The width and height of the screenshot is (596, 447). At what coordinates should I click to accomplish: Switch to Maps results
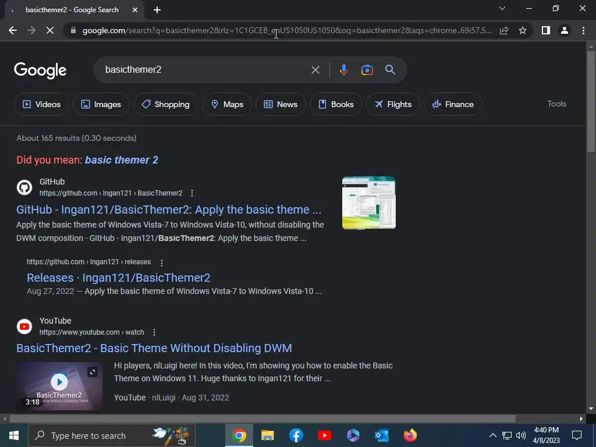coord(227,104)
